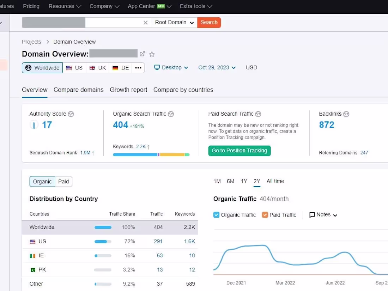Click Go to Position Tracking button
Screen dimensions: 388x291
(x=239, y=151)
